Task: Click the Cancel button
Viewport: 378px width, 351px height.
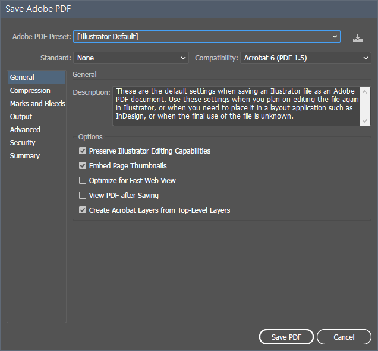Action: pyautogui.click(x=344, y=337)
